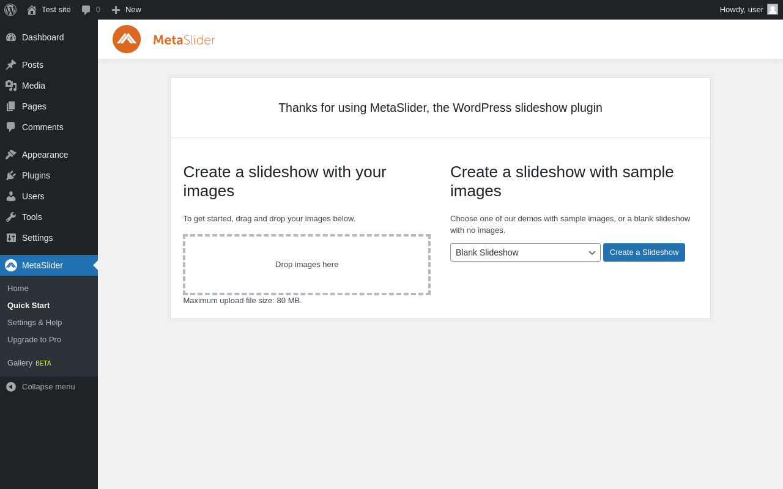Expand the Howdy, user account menu
This screenshot has width=783, height=489.
pos(741,10)
